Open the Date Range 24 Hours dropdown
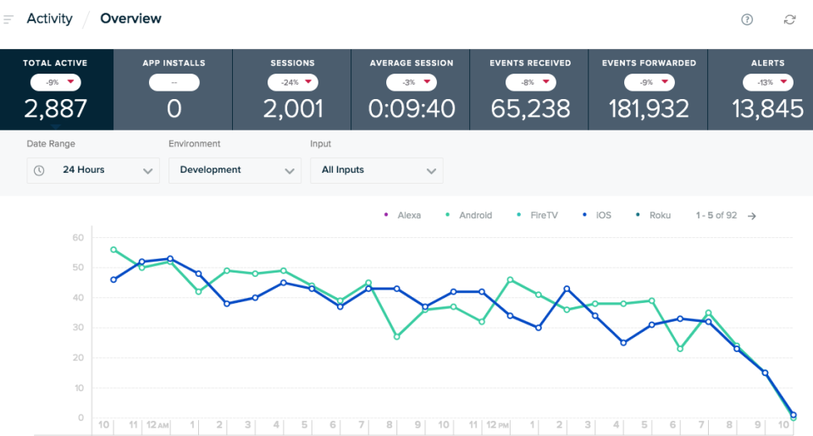This screenshot has height=436, width=813. [93, 170]
